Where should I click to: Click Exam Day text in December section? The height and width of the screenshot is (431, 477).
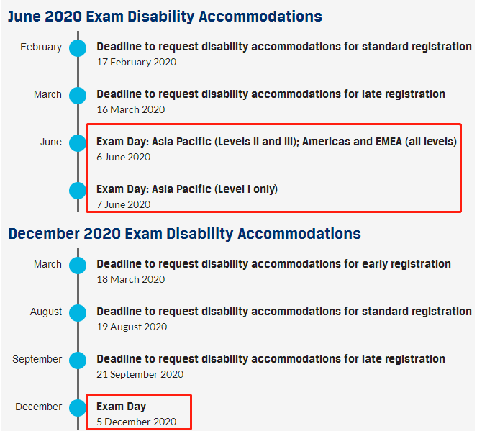(122, 407)
